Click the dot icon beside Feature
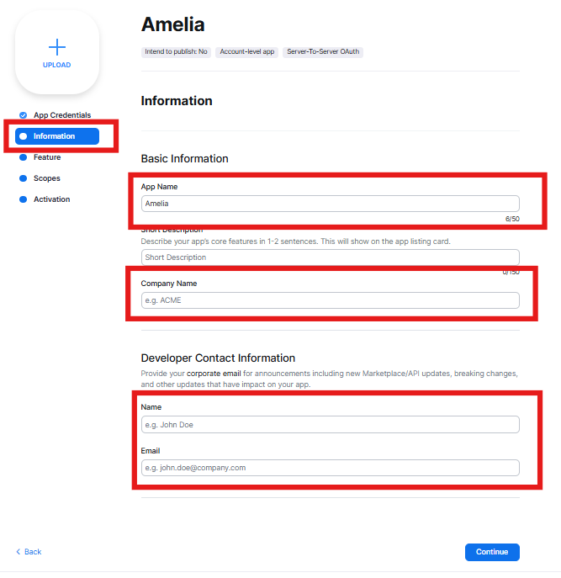 (x=24, y=157)
